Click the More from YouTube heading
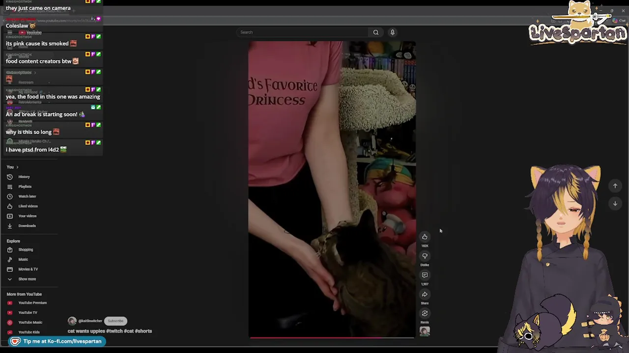Image resolution: width=629 pixels, height=353 pixels. coord(24,294)
